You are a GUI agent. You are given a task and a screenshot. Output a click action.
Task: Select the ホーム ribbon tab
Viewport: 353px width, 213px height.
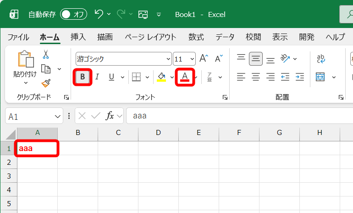(x=50, y=37)
